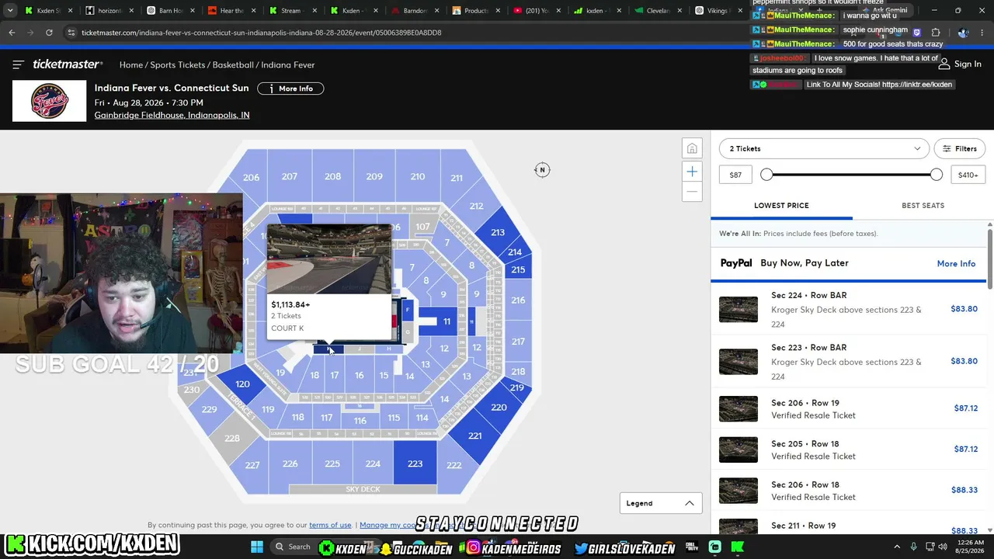
Task: Open the Sign In account icon
Action: pos(944,64)
